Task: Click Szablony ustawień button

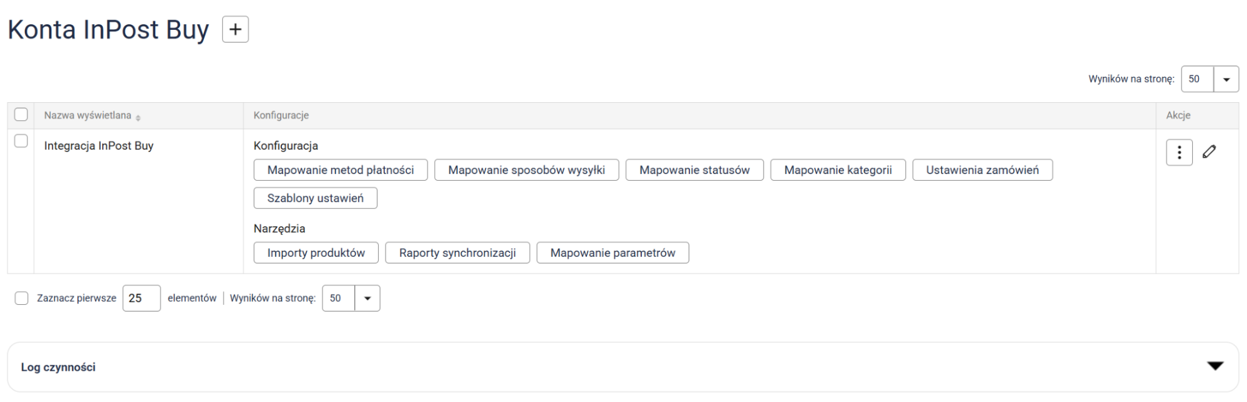Action: point(315,198)
